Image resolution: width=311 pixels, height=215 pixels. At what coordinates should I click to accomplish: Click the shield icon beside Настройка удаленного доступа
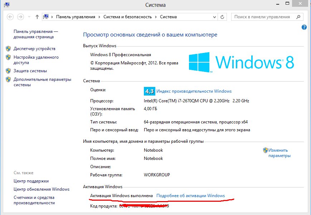pyautogui.click(x=8, y=57)
